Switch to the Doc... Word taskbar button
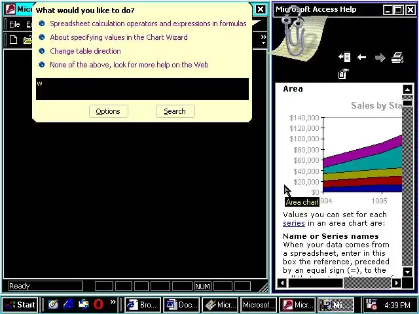This screenshot has width=419, height=314. pos(181,305)
